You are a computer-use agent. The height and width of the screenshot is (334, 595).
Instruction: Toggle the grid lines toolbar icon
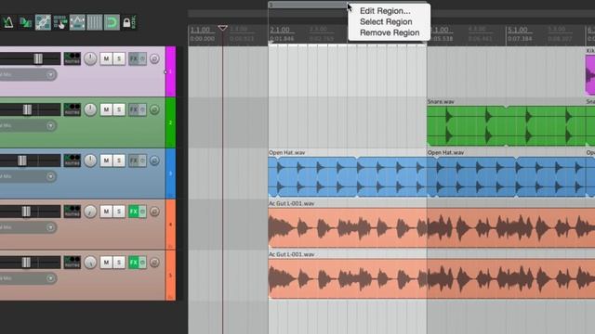click(x=95, y=22)
